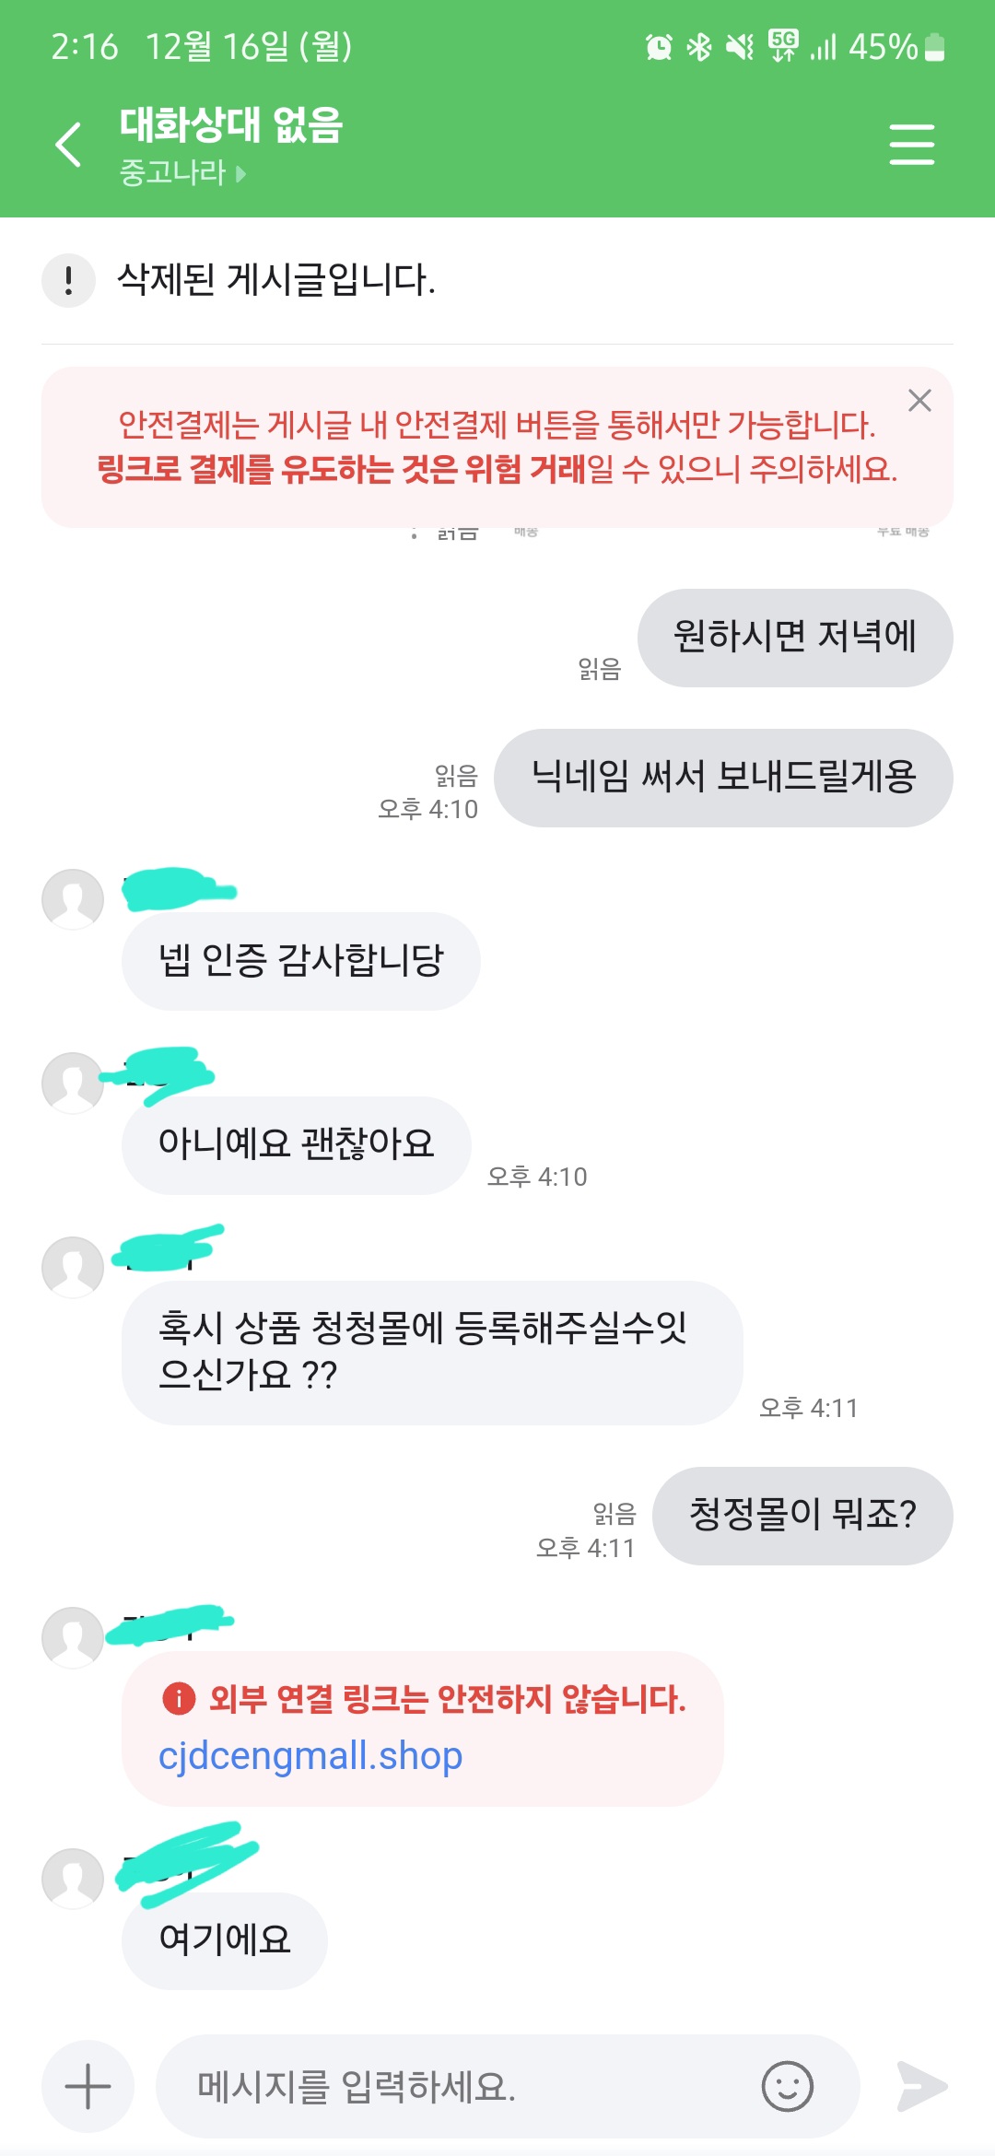Viewport: 995px width, 2156px height.
Task: Open the emoji smiley picker
Action: 788,2087
